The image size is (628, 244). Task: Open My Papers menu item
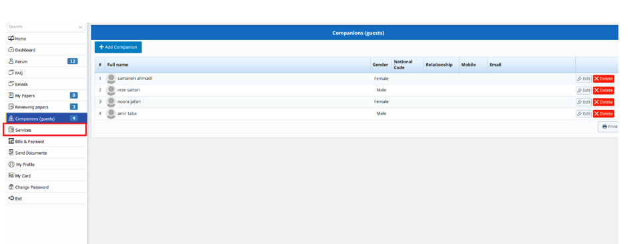[25, 96]
